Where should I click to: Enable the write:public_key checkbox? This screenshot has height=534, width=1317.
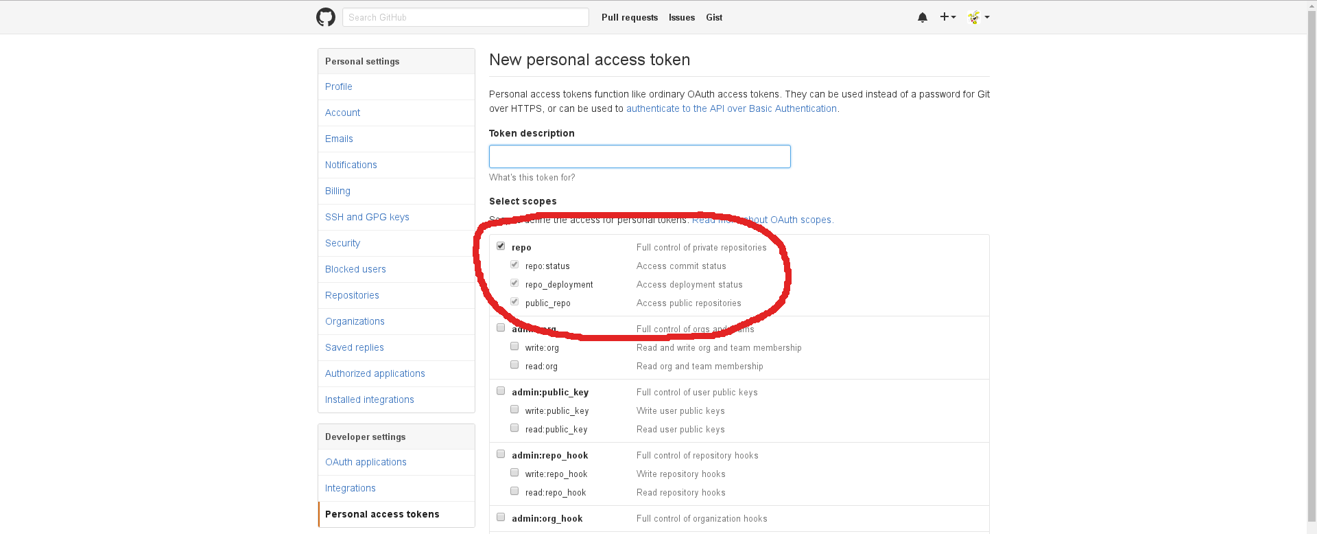[x=514, y=409]
